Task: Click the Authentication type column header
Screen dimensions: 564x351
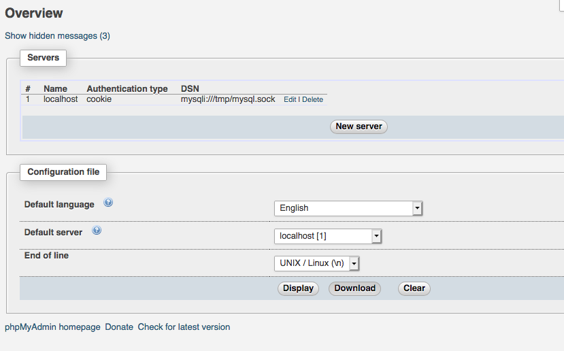Action: coord(127,89)
